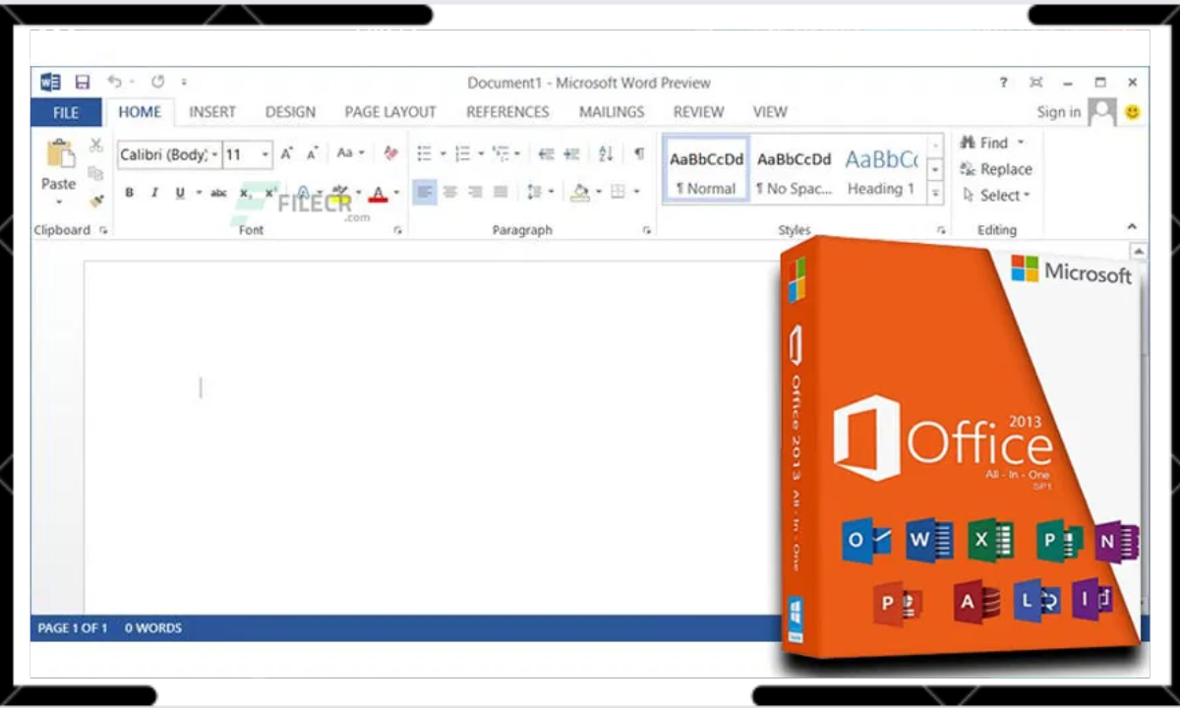Open the Find dropdown arrow

pyautogui.click(x=1021, y=143)
